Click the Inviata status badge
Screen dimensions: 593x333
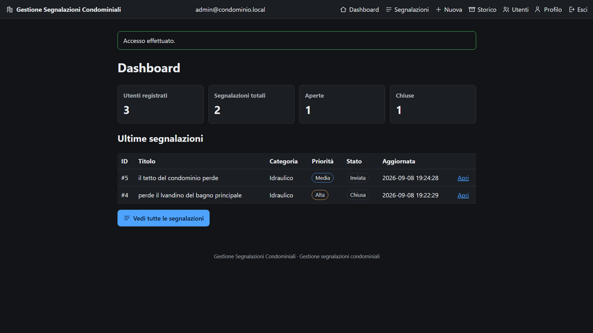coord(358,178)
